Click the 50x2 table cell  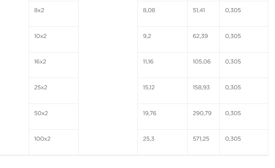[x=41, y=113]
